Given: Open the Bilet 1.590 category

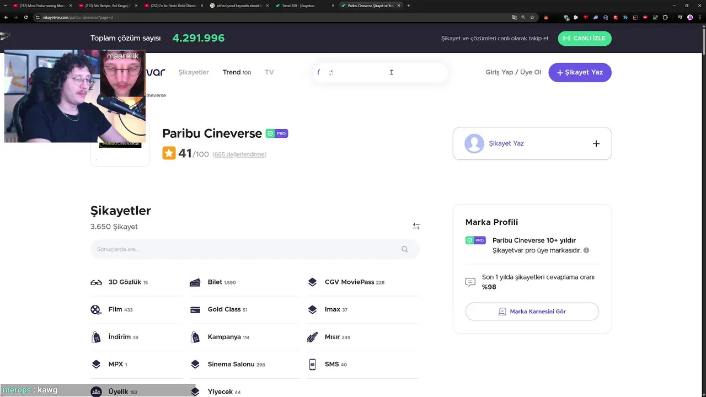Looking at the screenshot, I should click(x=222, y=282).
